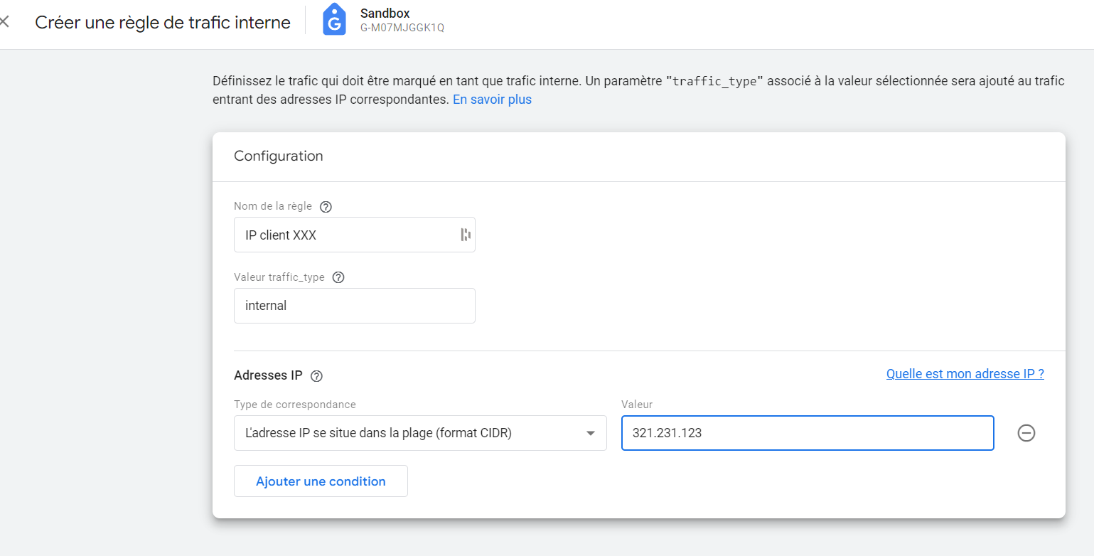Focus the IP client XXX name field
This screenshot has width=1094, height=556.
tap(354, 235)
